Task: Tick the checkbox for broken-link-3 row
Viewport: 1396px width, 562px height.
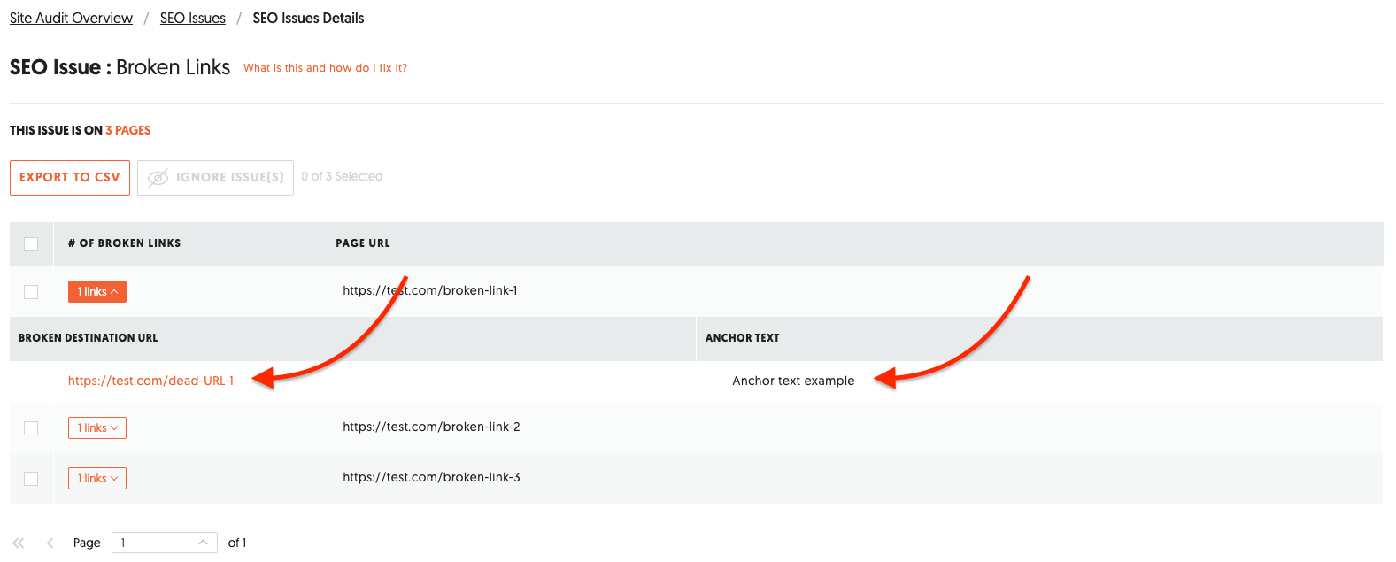Action: click(x=31, y=479)
